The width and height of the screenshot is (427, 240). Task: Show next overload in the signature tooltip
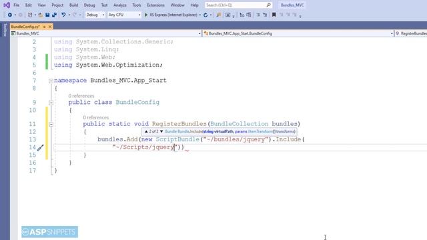[x=161, y=131]
